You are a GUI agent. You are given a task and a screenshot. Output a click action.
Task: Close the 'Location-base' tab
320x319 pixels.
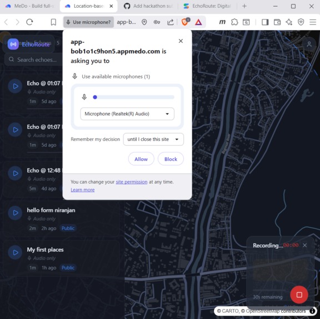click(111, 6)
